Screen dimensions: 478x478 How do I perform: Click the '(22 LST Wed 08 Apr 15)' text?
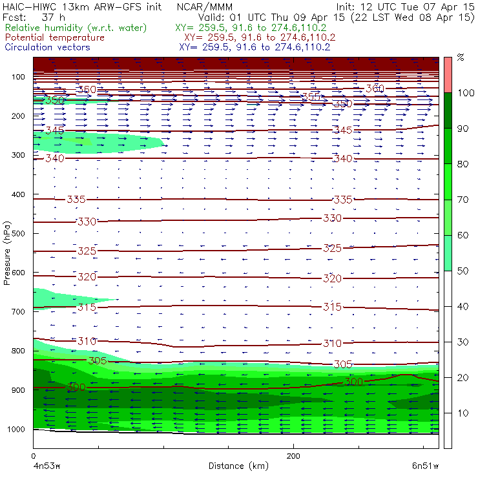(413, 17)
